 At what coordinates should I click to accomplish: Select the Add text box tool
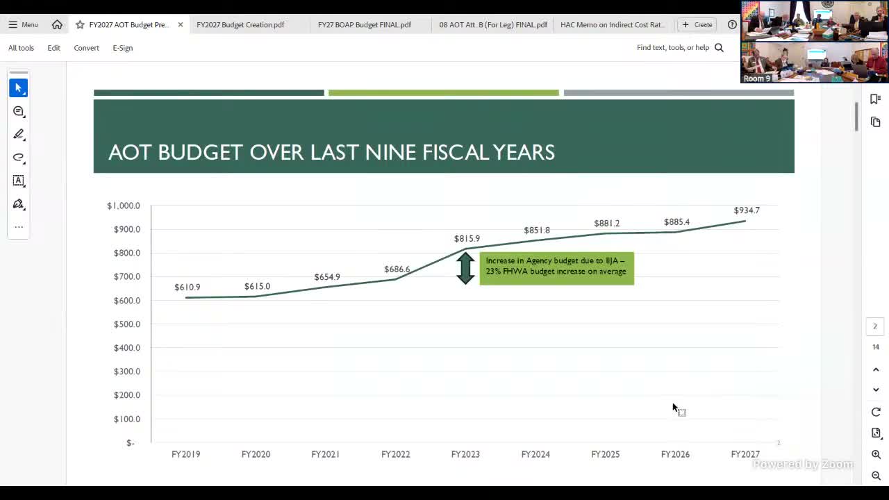19,181
